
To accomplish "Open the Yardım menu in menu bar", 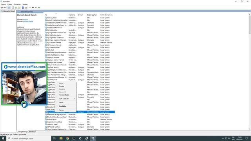I will point(25,4).
